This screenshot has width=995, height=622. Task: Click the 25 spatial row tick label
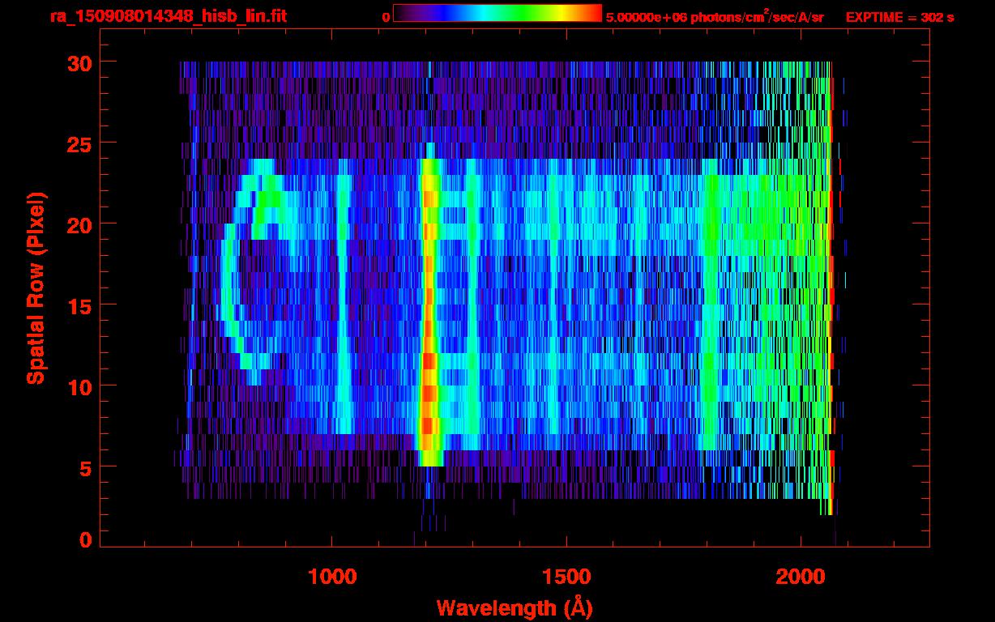79,143
